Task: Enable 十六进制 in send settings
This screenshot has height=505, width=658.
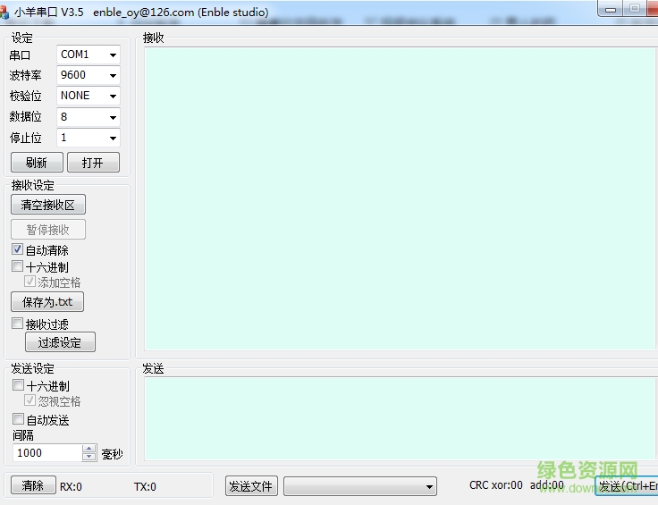Action: (x=18, y=386)
